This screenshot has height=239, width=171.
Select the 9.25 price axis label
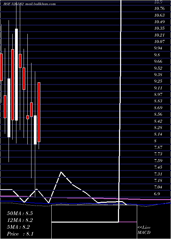tap(158, 81)
